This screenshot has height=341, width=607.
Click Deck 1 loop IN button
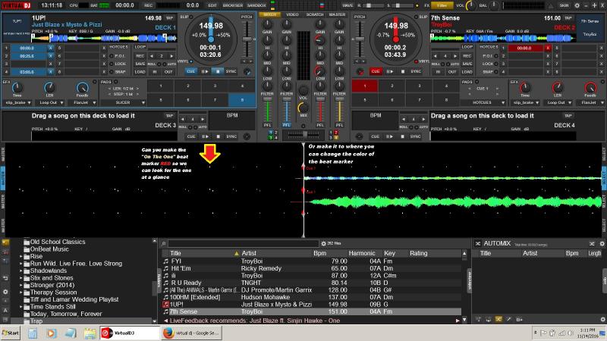tap(155, 72)
